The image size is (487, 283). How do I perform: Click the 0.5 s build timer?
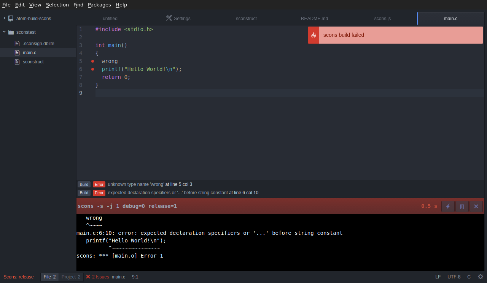428,206
